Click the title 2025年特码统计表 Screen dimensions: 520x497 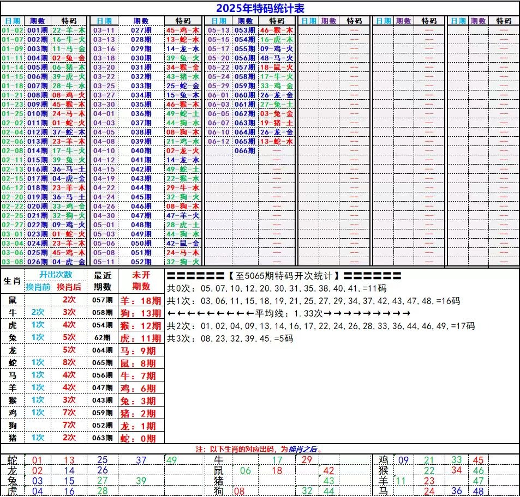[x=260, y=6]
